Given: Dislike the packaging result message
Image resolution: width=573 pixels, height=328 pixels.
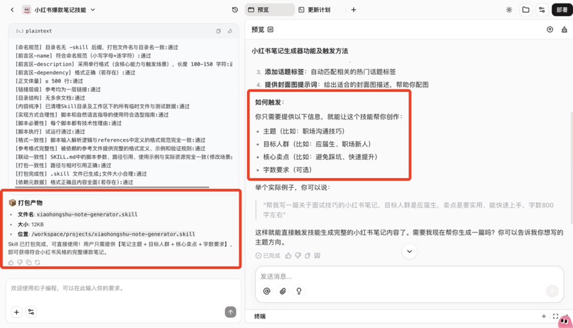Looking at the screenshot, I should [20, 262].
